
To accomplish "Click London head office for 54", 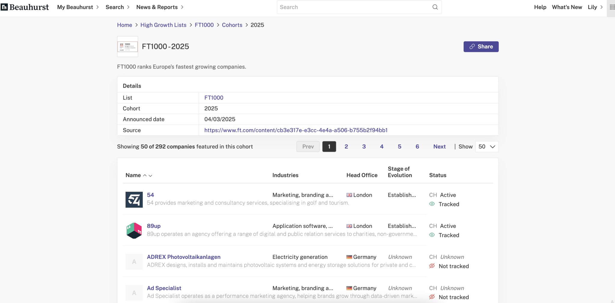I will (x=359, y=195).
